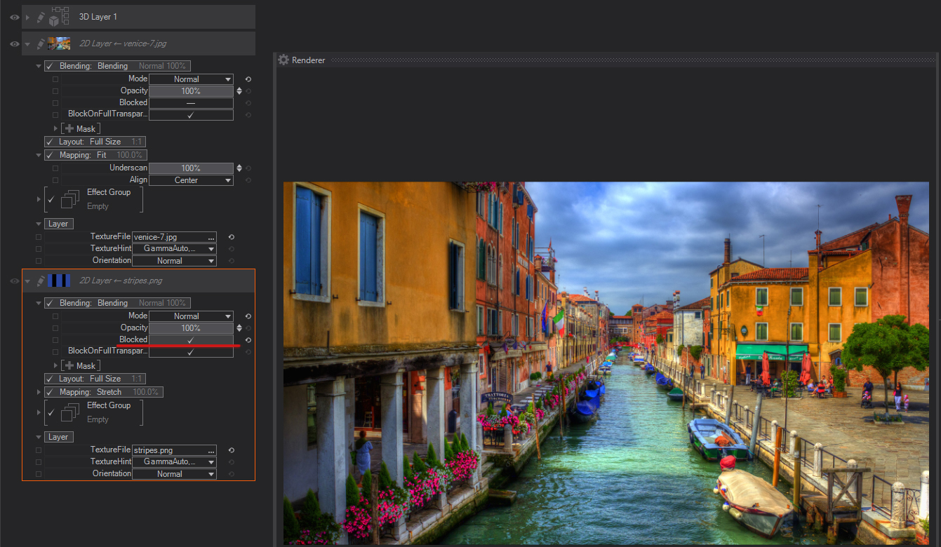The height and width of the screenshot is (547, 941).
Task: Add a Mask to the stripes.png layer
Action: point(69,365)
